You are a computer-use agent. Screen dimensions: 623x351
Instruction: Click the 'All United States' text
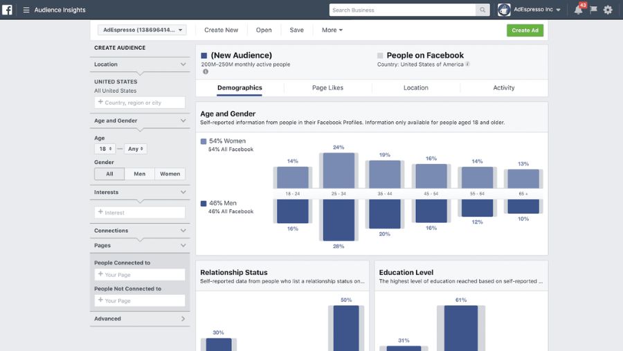coord(115,91)
